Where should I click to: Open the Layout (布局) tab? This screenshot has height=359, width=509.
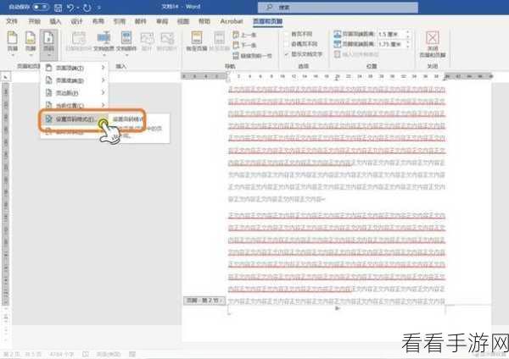98,21
